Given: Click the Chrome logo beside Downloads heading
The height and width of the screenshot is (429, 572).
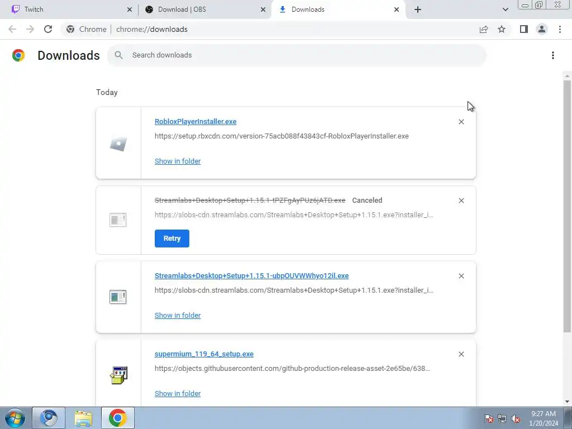Looking at the screenshot, I should pyautogui.click(x=18, y=55).
